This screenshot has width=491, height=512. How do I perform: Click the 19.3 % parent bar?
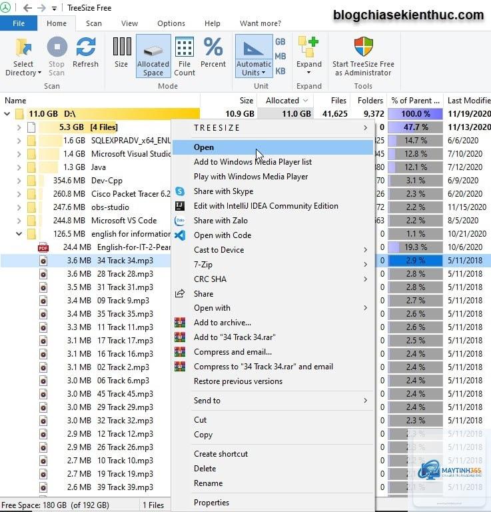415,247
